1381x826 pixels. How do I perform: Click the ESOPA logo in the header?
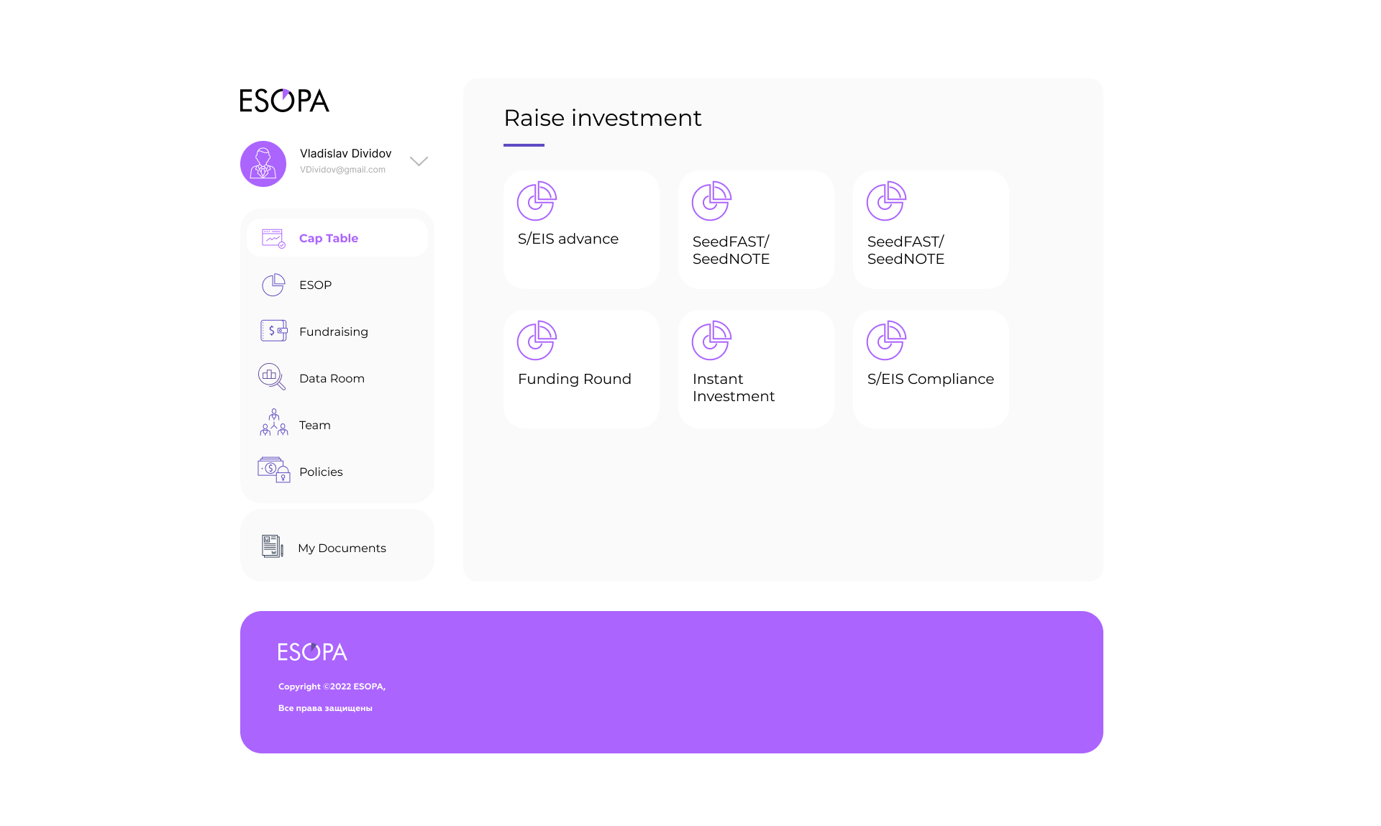click(285, 101)
